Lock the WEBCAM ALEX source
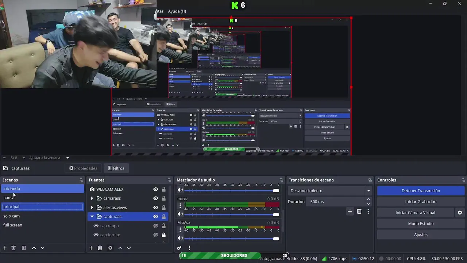467x263 pixels. pos(163,189)
